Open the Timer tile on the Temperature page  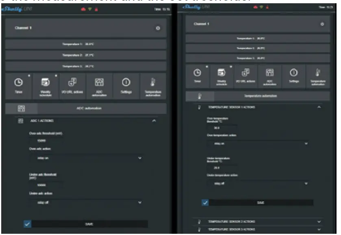tap(198, 76)
